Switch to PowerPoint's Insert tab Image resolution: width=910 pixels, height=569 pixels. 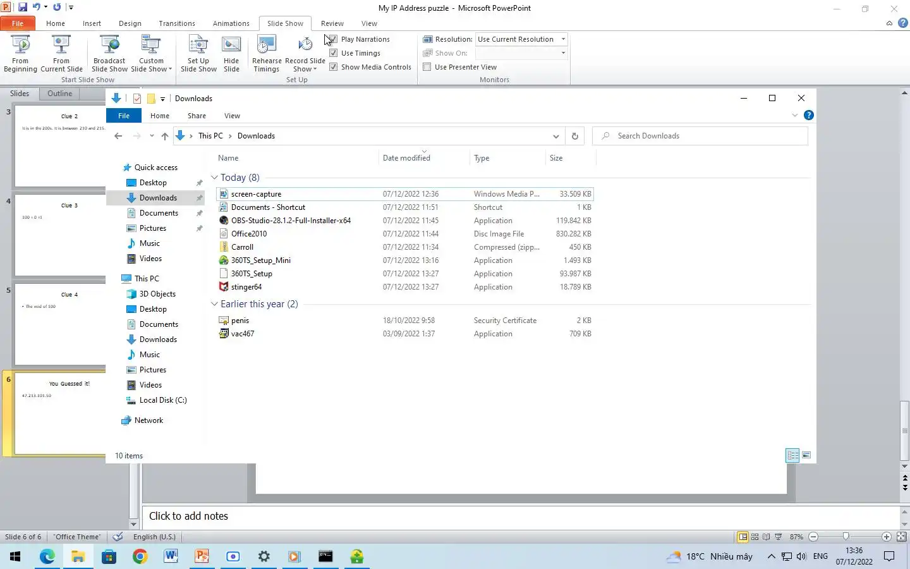92,23
